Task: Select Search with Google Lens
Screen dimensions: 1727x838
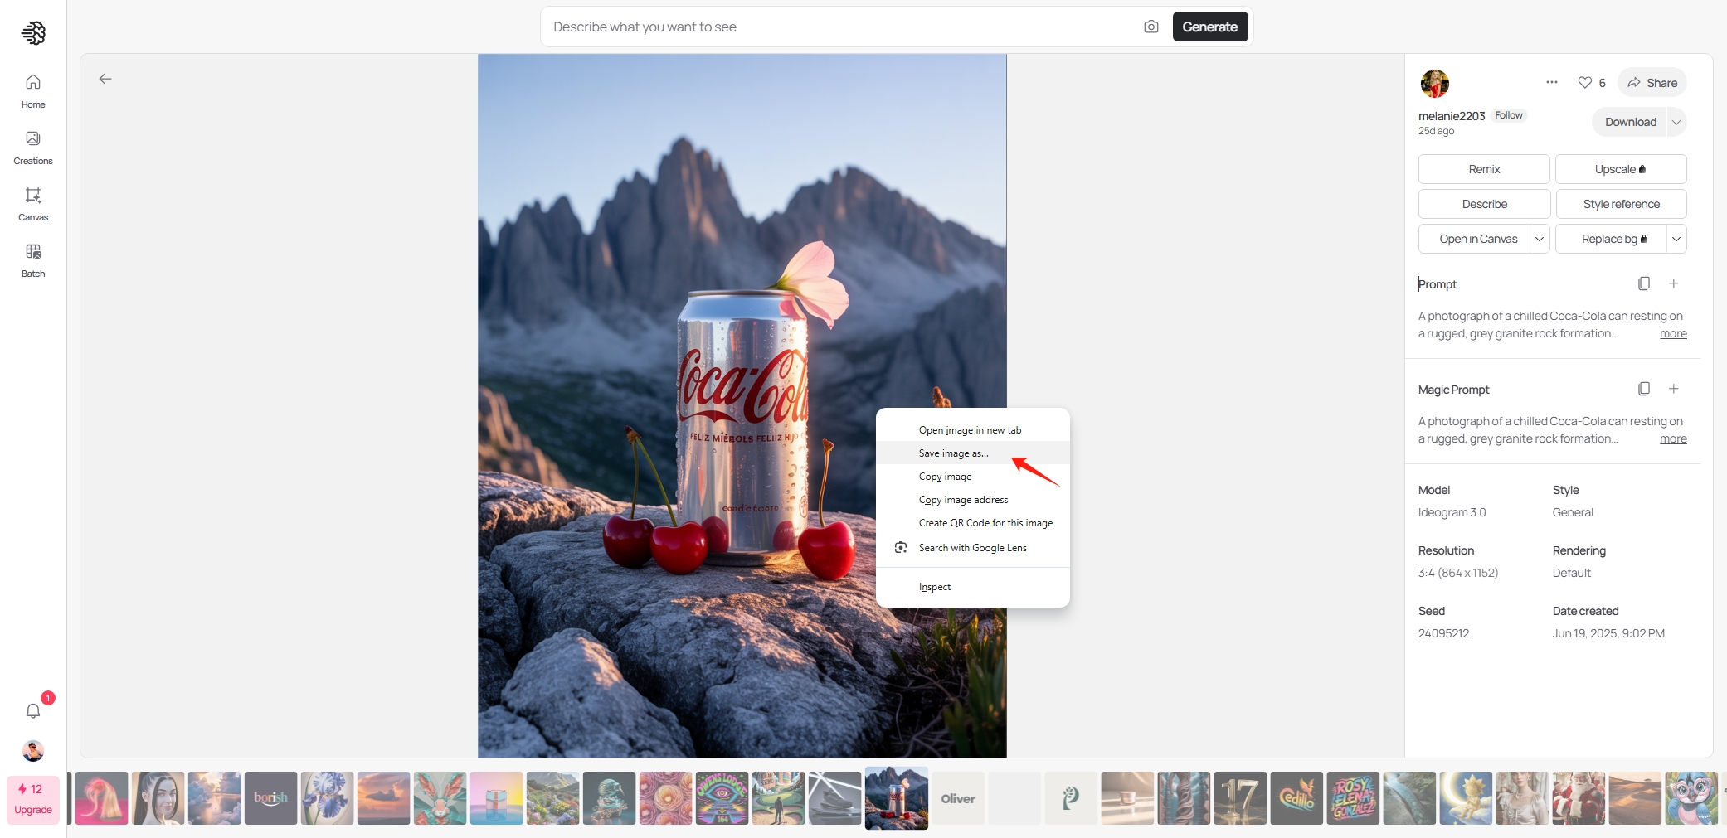Action: click(973, 548)
